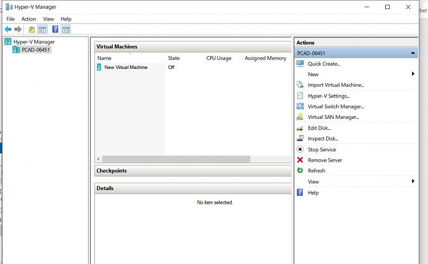Toggle the Show/Hide Action Pane toolbar icon
428x264 pixels.
coord(66,30)
